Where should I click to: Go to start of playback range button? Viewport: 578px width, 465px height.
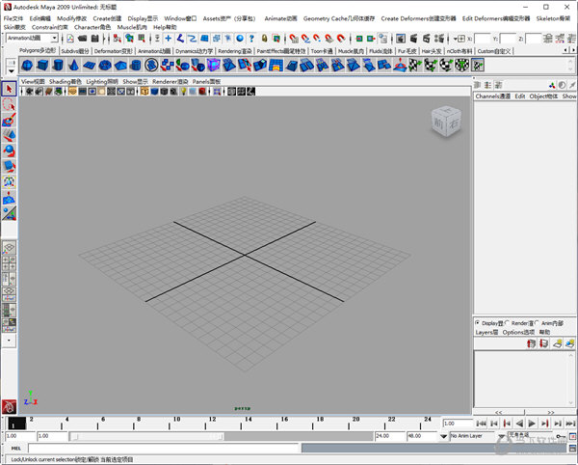[x=481, y=424]
